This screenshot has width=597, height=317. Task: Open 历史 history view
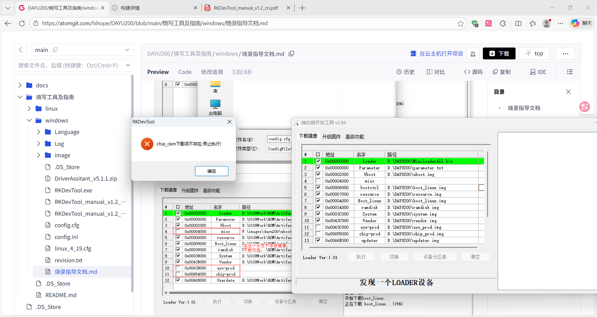[405, 72]
